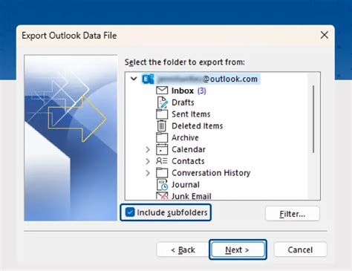Click the Contacts person icon
Viewport: 352px width, 271px height.
(x=162, y=161)
